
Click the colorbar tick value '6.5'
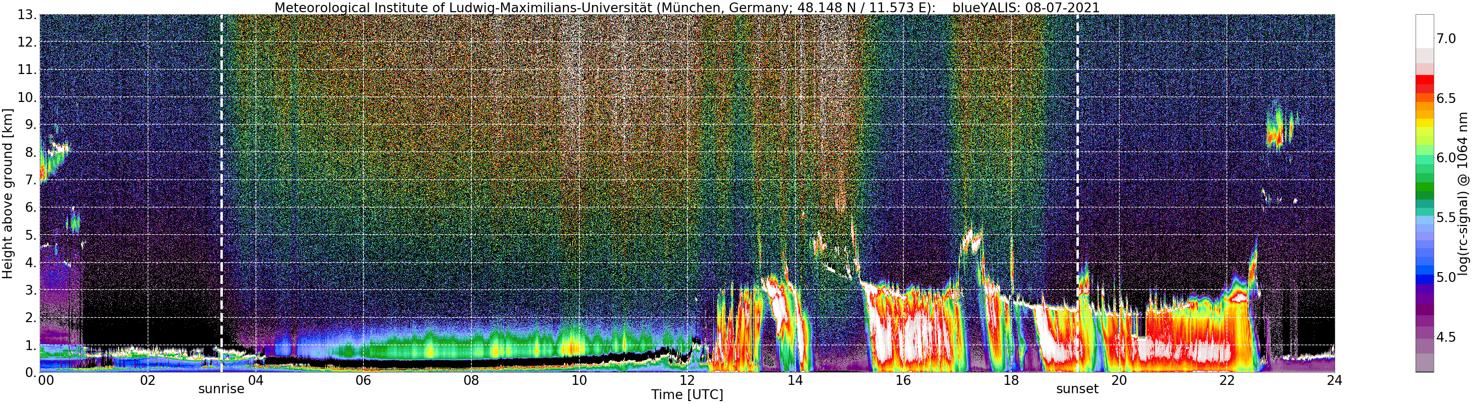[x=1446, y=98]
